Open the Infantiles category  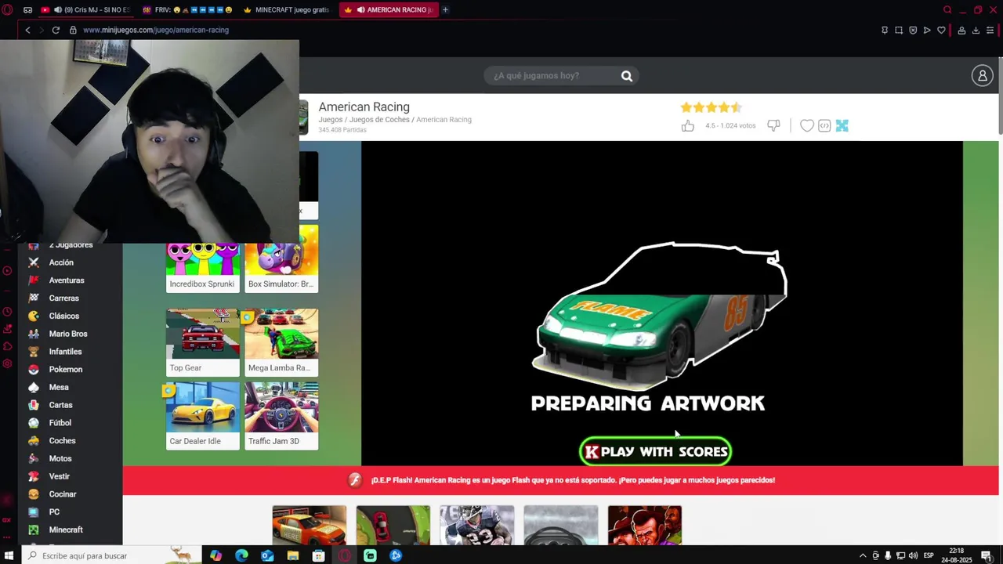coord(66,352)
